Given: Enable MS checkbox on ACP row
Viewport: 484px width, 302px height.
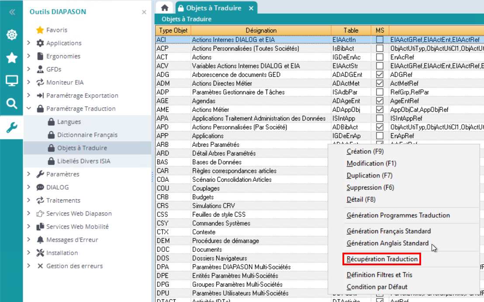Looking at the screenshot, I should [380, 49].
